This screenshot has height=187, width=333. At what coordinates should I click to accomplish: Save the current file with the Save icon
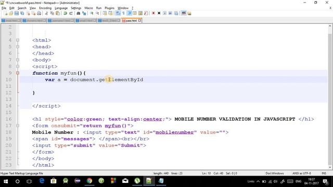click(16, 13)
